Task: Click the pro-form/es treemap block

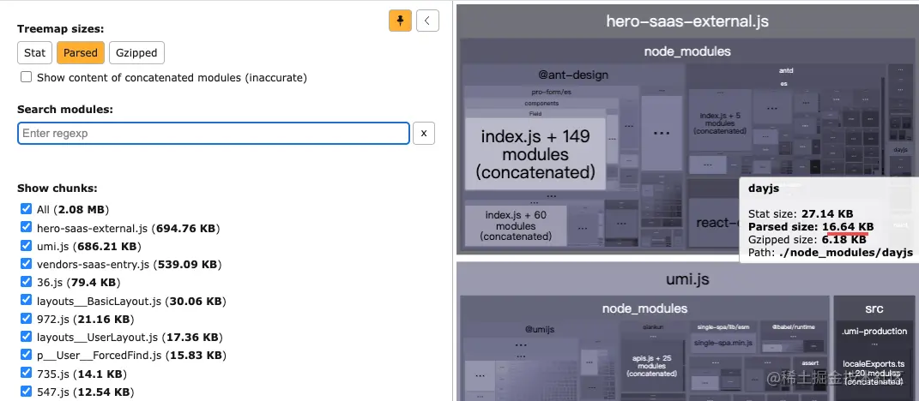Action: coord(551,92)
